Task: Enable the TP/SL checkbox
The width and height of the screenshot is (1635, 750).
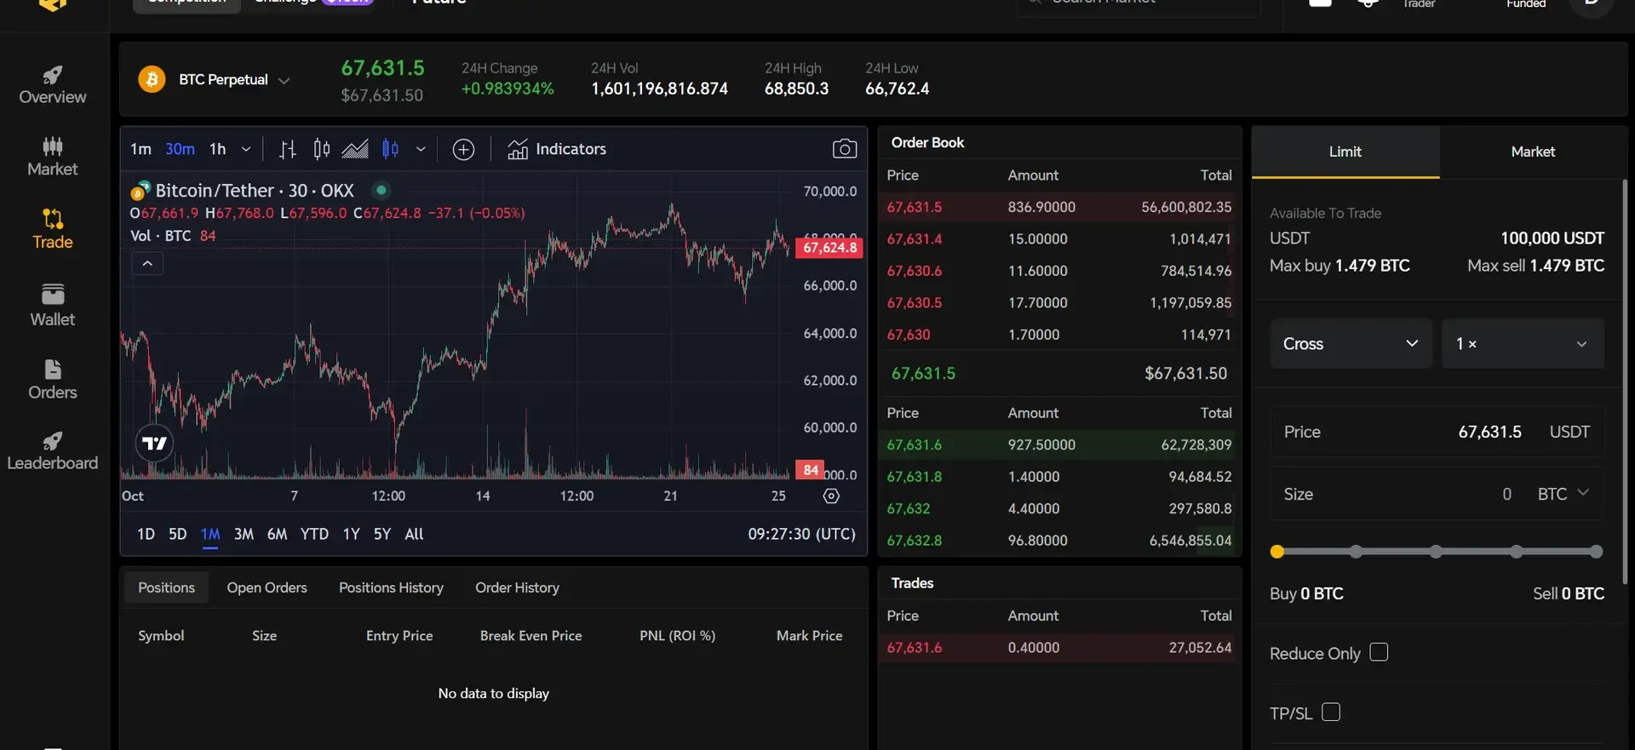Action: (x=1331, y=712)
